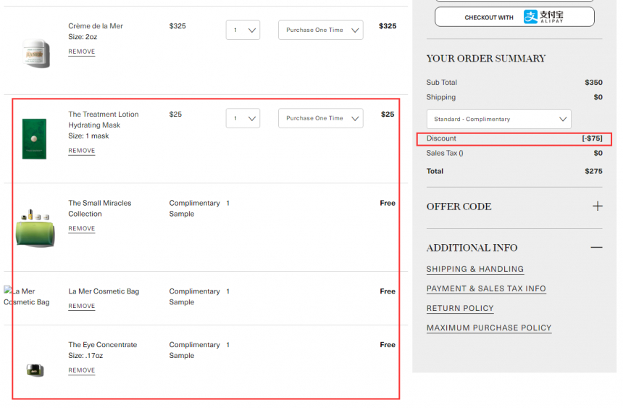Open the Return Policy link
This screenshot has width=623, height=408.
tap(460, 309)
